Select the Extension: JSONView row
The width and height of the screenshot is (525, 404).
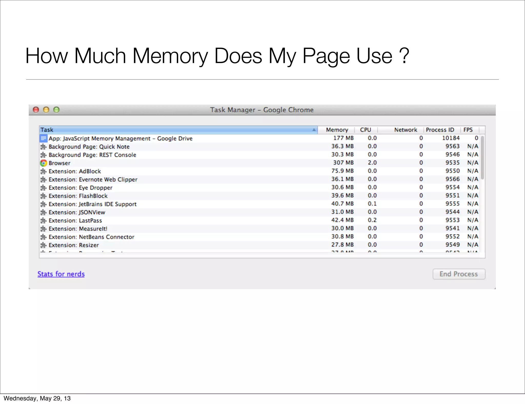[259, 212]
